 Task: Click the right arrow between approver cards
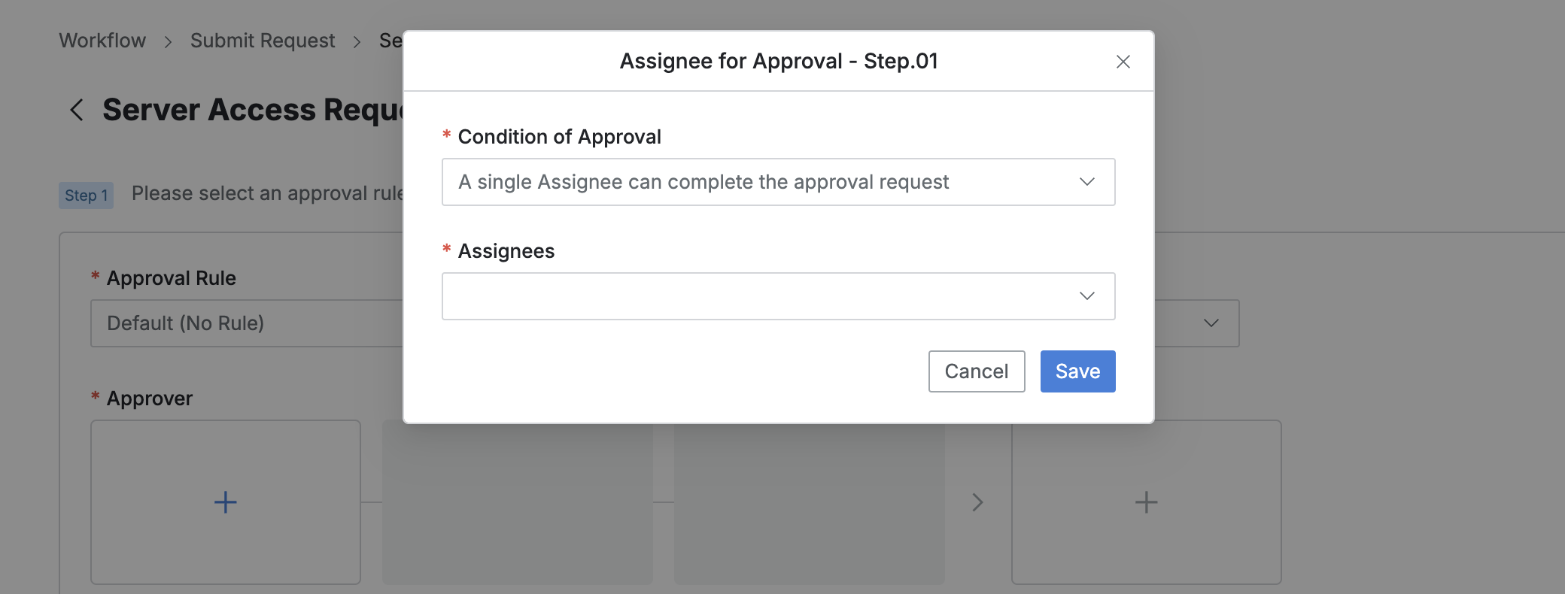977,502
